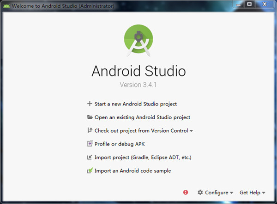The width and height of the screenshot is (277, 204).
Task: Open the red error notification icon
Action: click(186, 192)
